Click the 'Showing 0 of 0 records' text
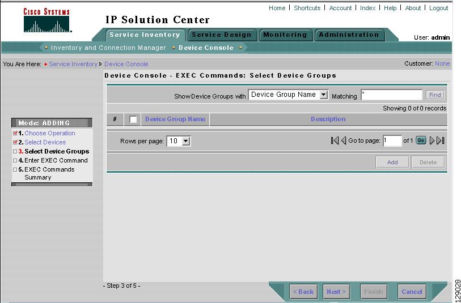The height and width of the screenshot is (303, 461). click(x=415, y=108)
